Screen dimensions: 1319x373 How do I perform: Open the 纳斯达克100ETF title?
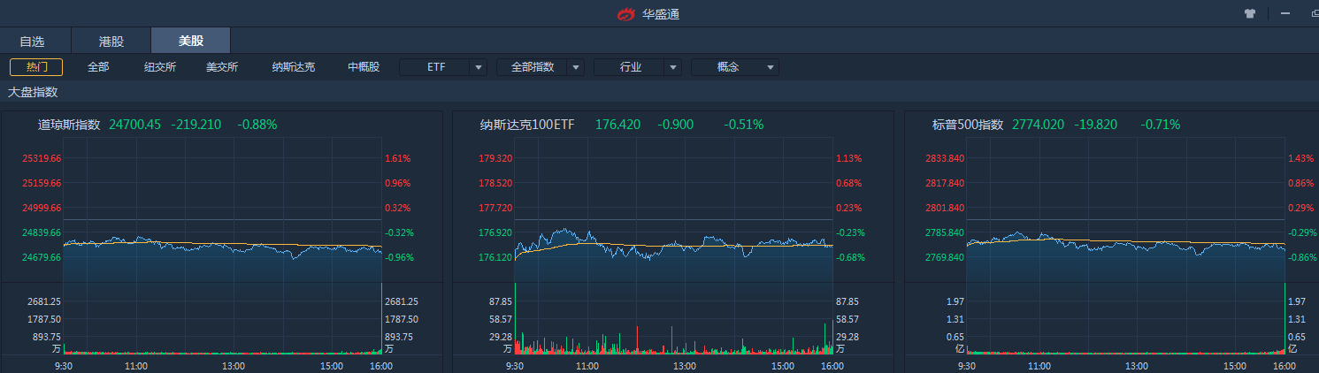(x=527, y=125)
